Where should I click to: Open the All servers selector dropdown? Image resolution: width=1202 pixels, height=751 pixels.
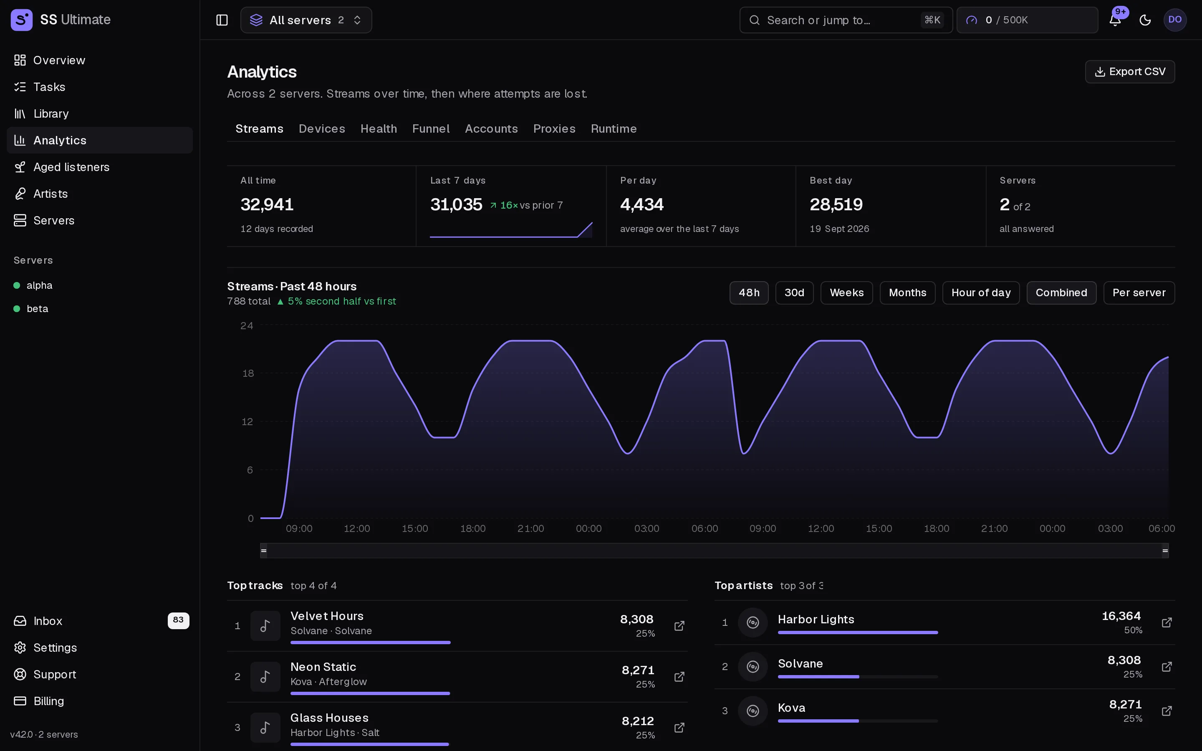coord(306,20)
